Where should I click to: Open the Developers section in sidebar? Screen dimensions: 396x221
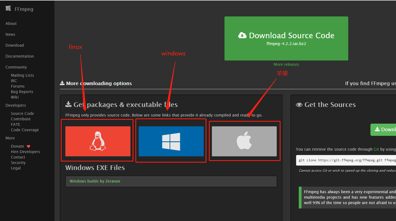click(16, 105)
